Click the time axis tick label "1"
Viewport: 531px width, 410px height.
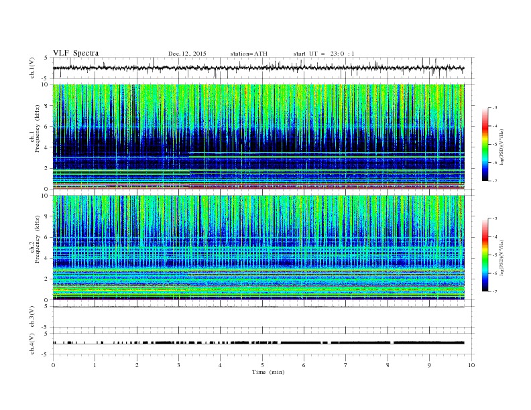[95, 365]
